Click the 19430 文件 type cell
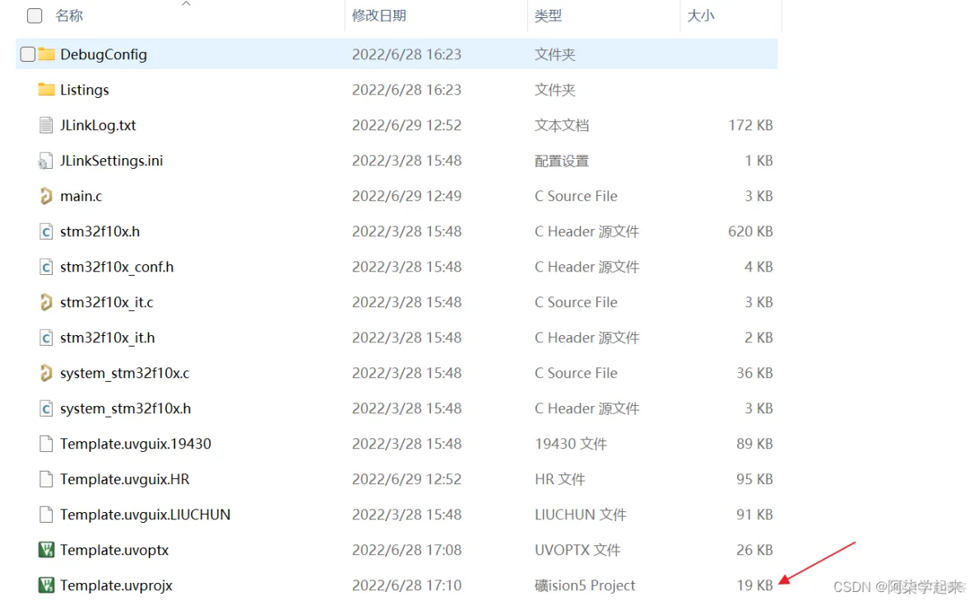974x601 pixels. click(x=571, y=444)
